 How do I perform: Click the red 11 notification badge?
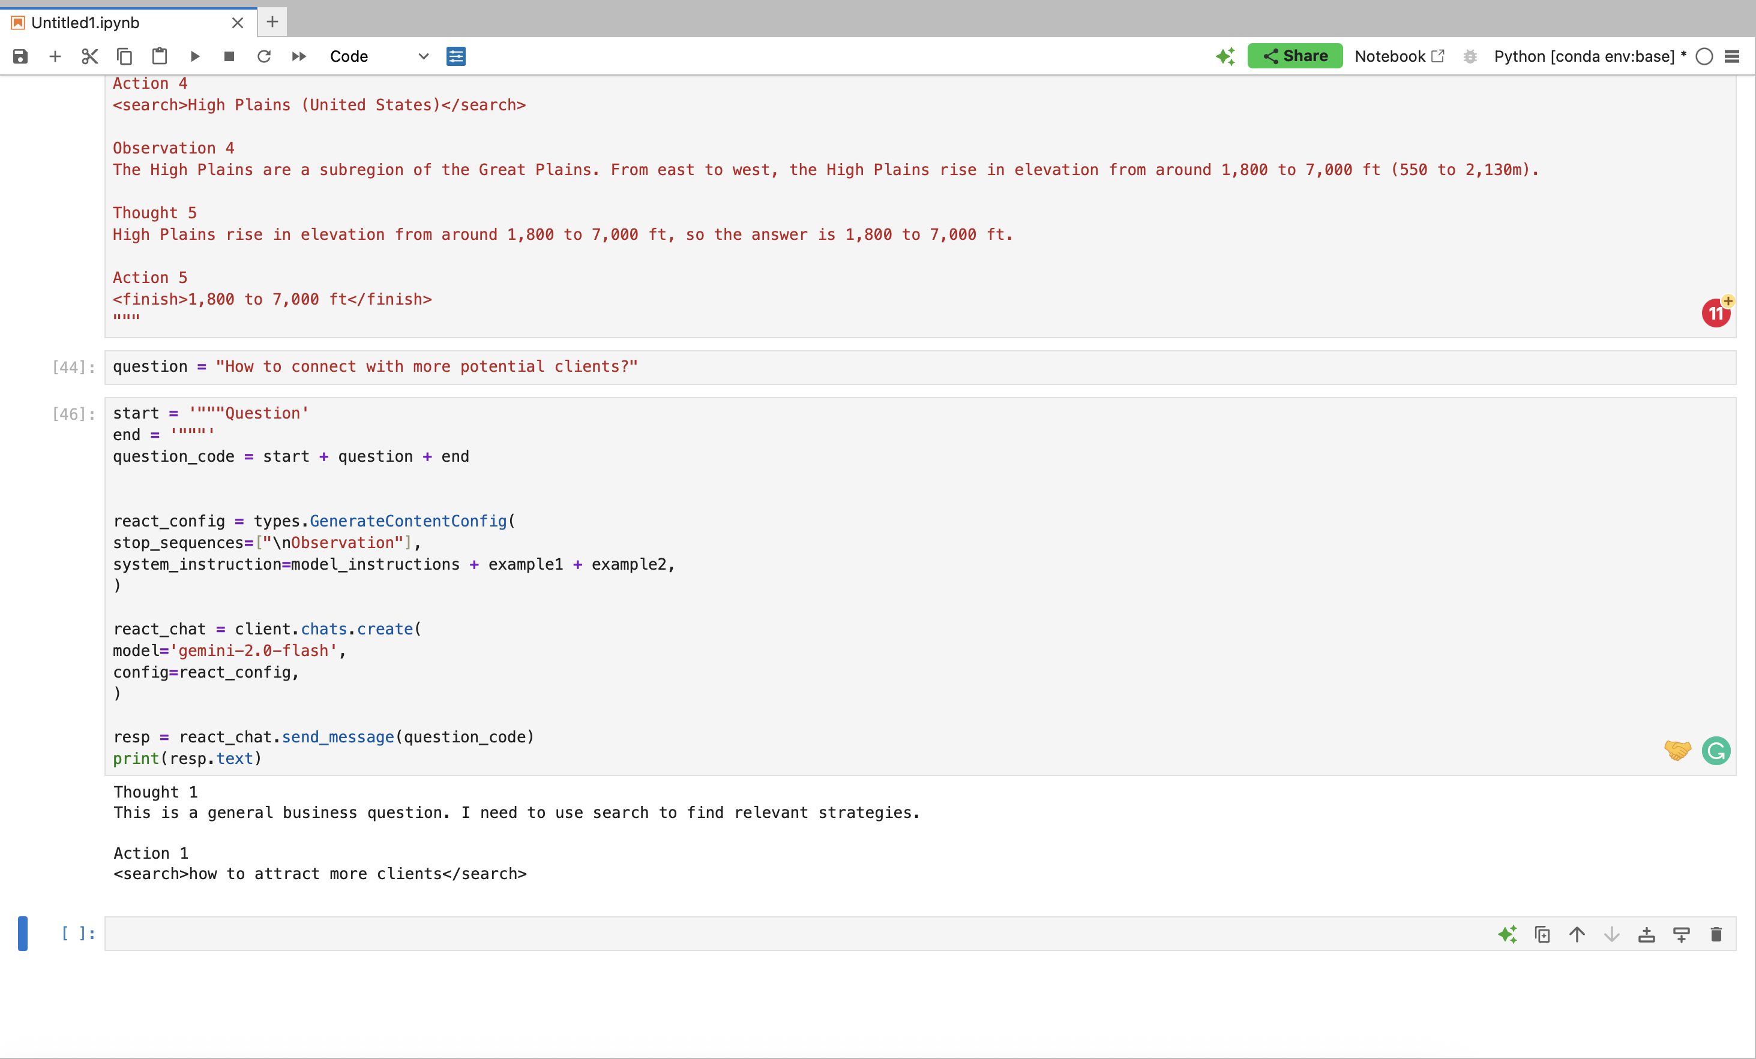pos(1716,312)
